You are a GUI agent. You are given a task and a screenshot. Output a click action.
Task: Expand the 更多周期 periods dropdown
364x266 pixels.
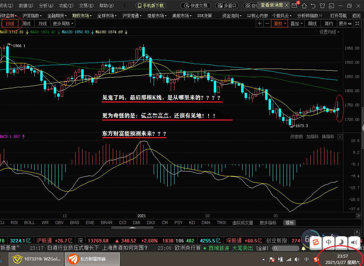point(63,24)
